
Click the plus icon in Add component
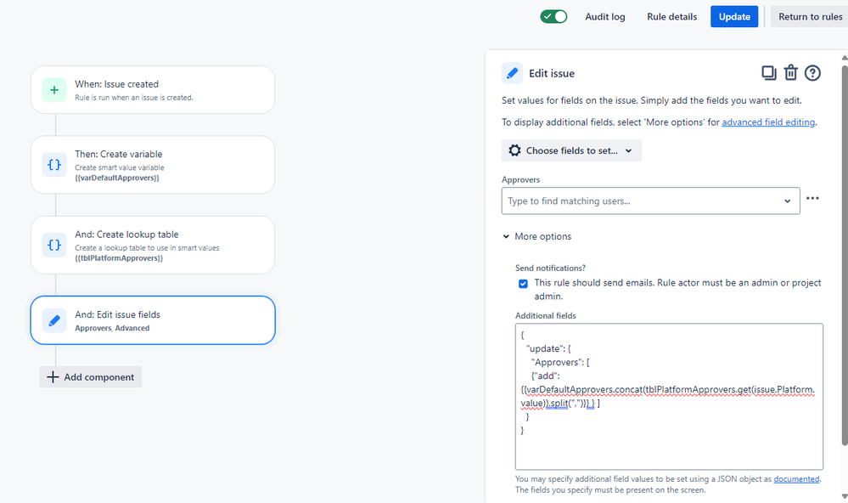(53, 377)
